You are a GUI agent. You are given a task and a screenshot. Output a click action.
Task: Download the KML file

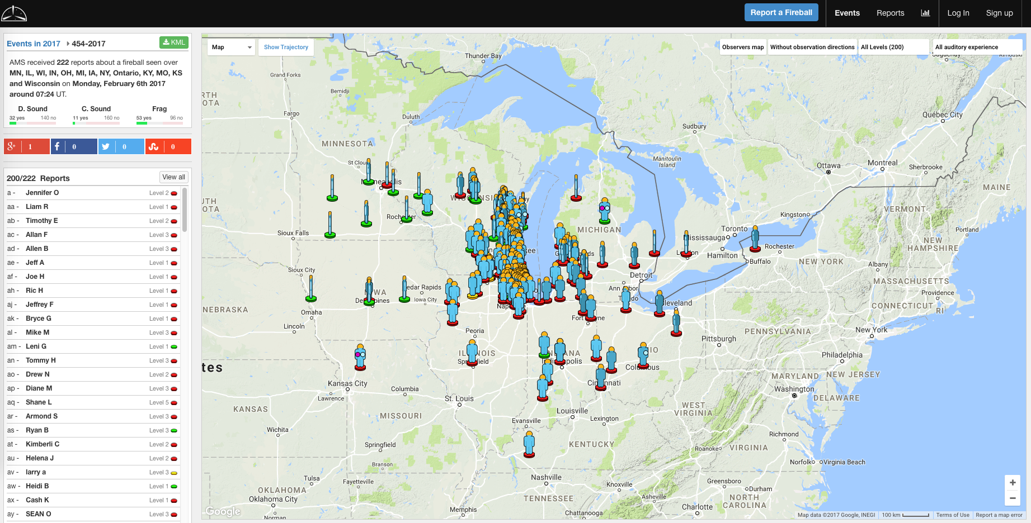click(x=173, y=42)
